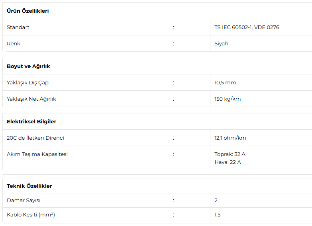Click the 12,1 ohm/km resistance value
Image resolution: width=312 pixels, height=226 pixels.
[230, 138]
